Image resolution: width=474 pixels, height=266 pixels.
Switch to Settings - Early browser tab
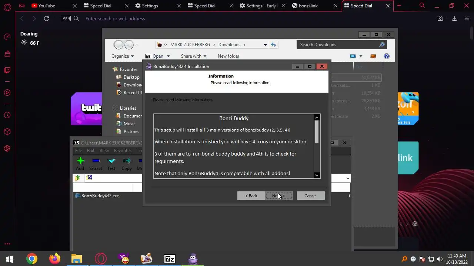262,6
